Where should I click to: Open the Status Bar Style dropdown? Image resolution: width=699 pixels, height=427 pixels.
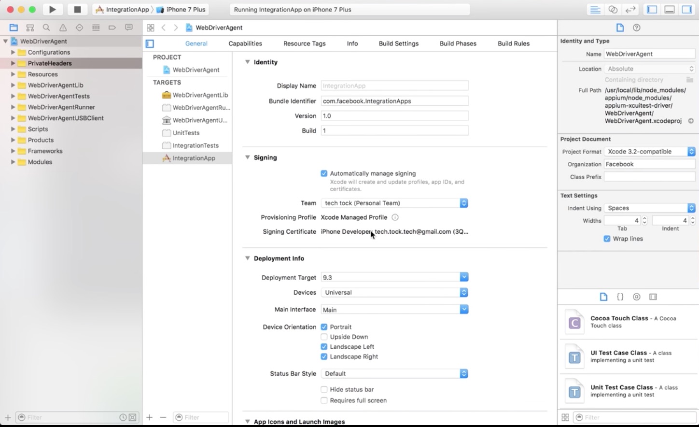point(394,373)
